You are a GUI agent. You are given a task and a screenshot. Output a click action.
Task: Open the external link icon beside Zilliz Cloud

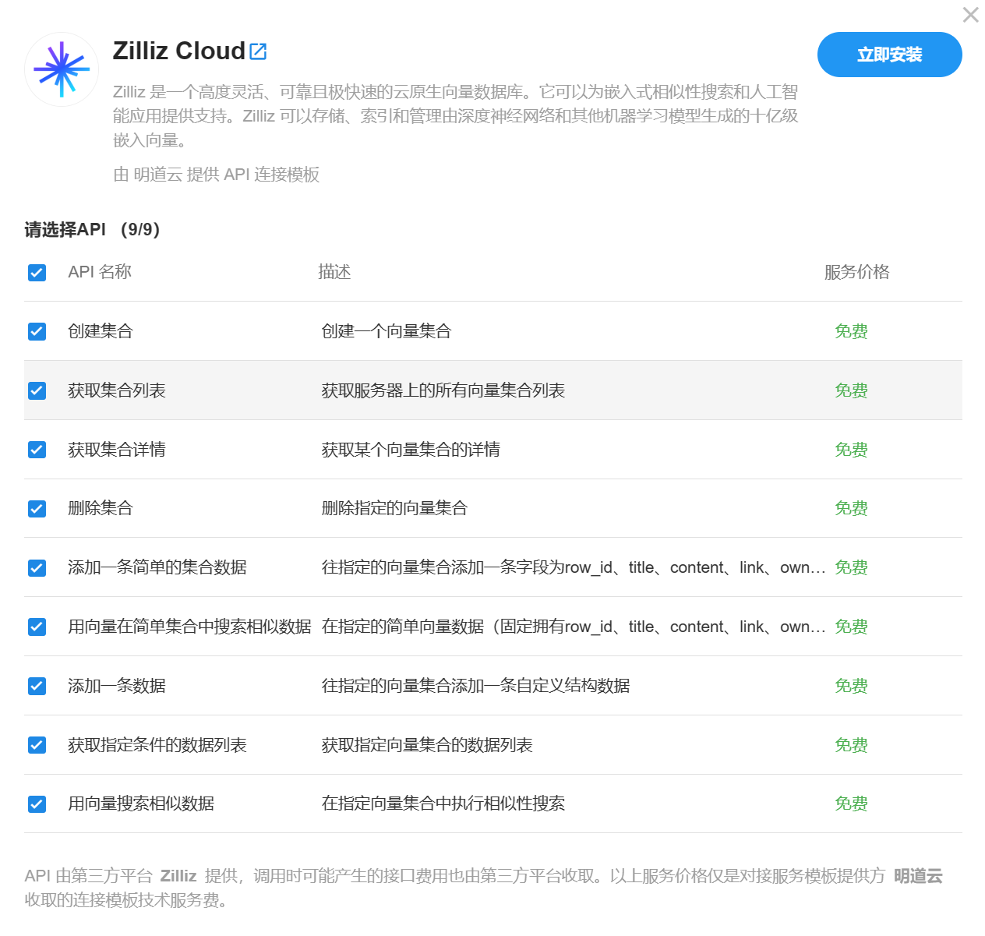(x=258, y=51)
